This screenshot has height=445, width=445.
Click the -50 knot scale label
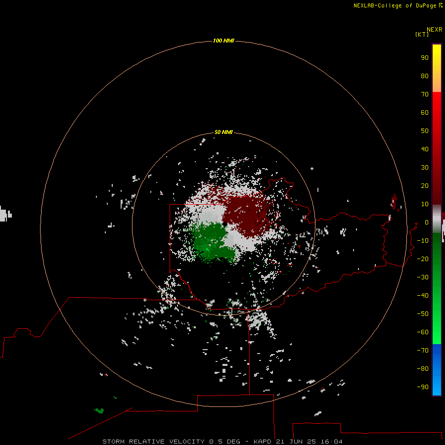[x=423, y=314]
